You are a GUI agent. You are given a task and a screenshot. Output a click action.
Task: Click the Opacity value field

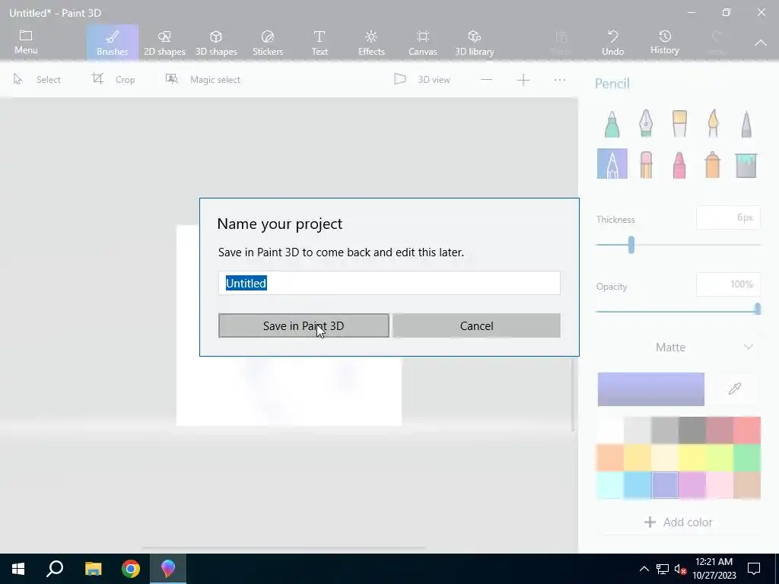coord(728,284)
